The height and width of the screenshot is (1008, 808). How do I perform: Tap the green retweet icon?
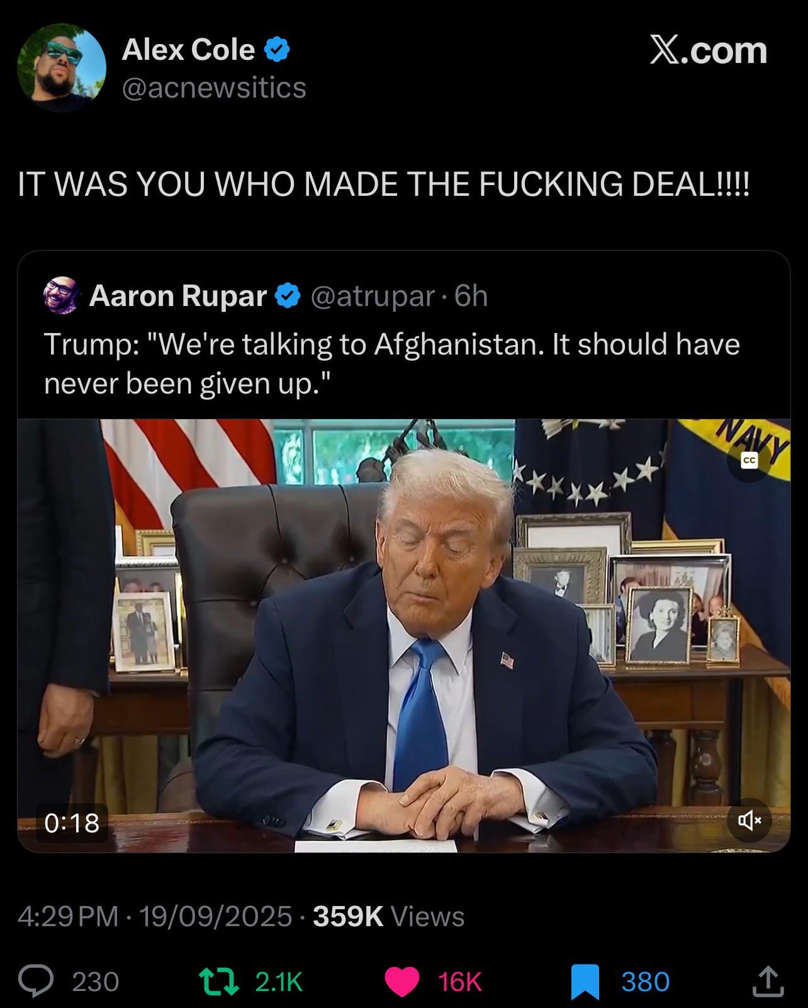point(218,982)
